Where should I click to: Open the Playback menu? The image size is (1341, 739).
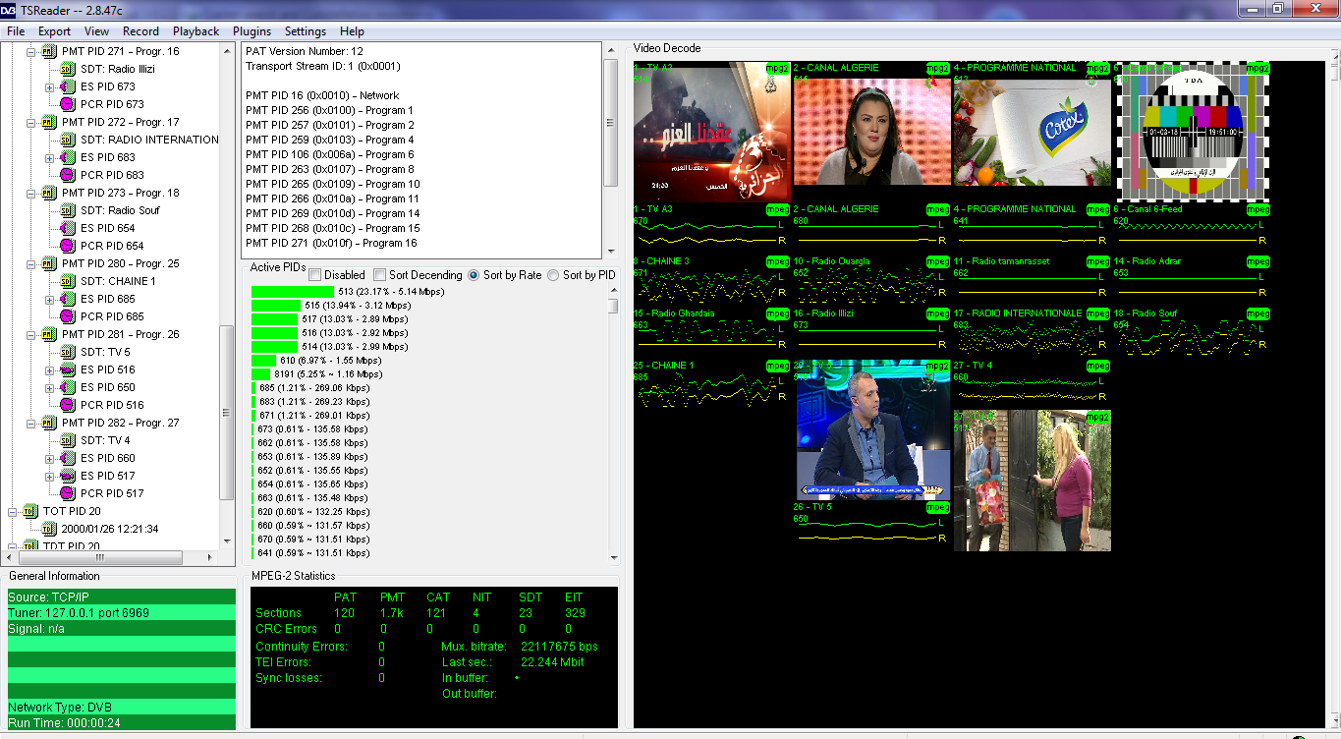click(x=196, y=31)
